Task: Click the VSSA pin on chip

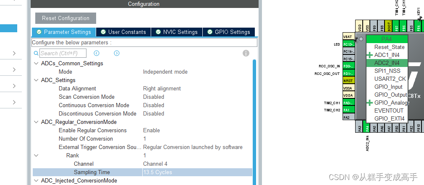Action: point(348,88)
